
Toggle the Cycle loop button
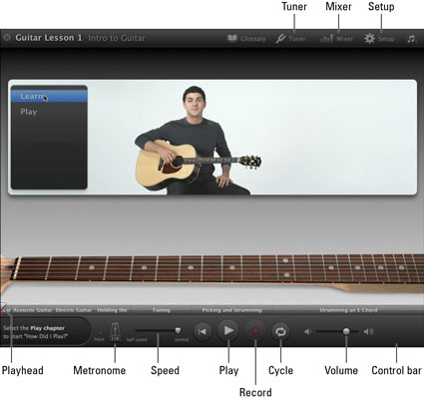pos(280,331)
